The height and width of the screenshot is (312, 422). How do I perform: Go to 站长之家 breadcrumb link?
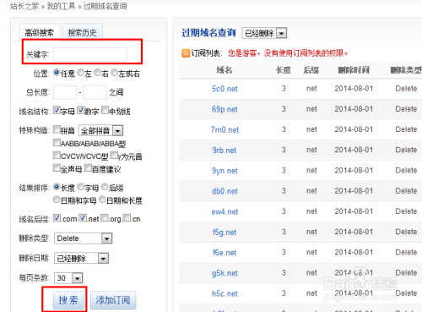[24, 6]
